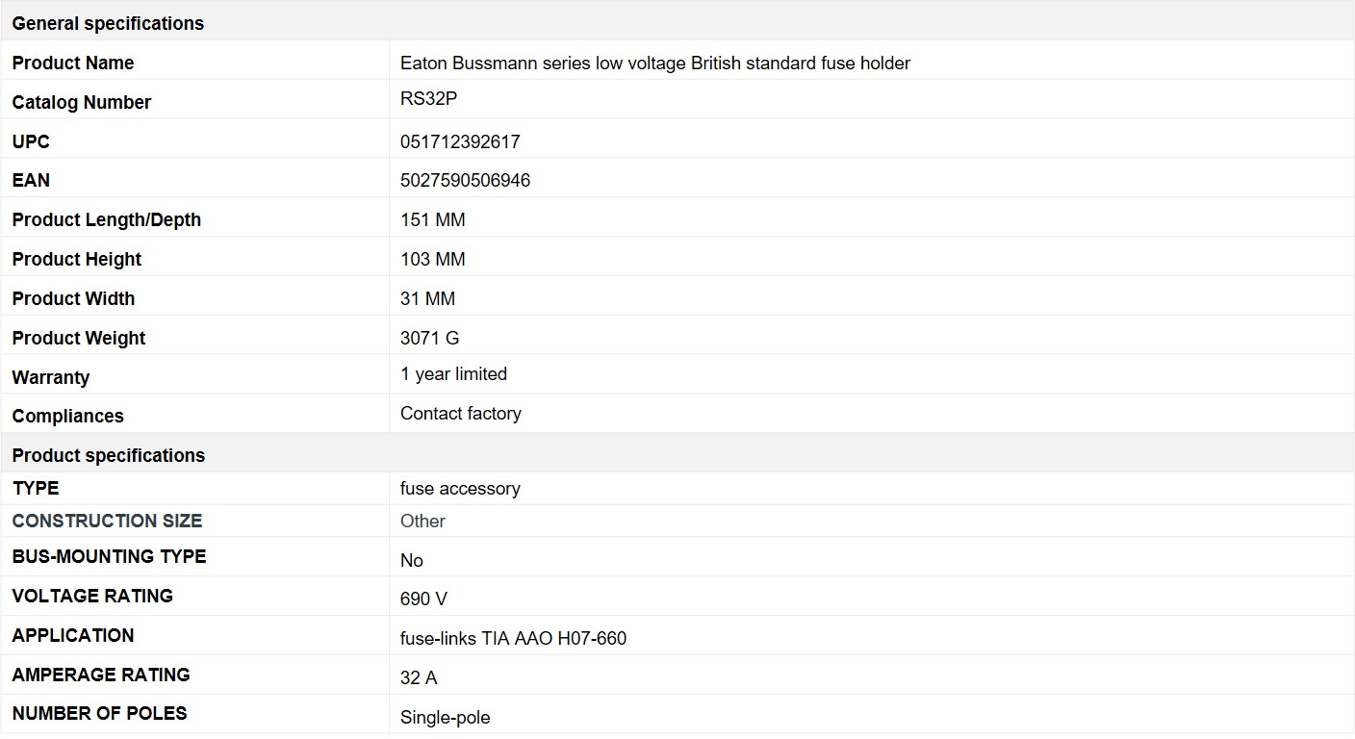Viewport: 1355px width, 739px height.
Task: Click the Product Name label
Action: (x=73, y=63)
